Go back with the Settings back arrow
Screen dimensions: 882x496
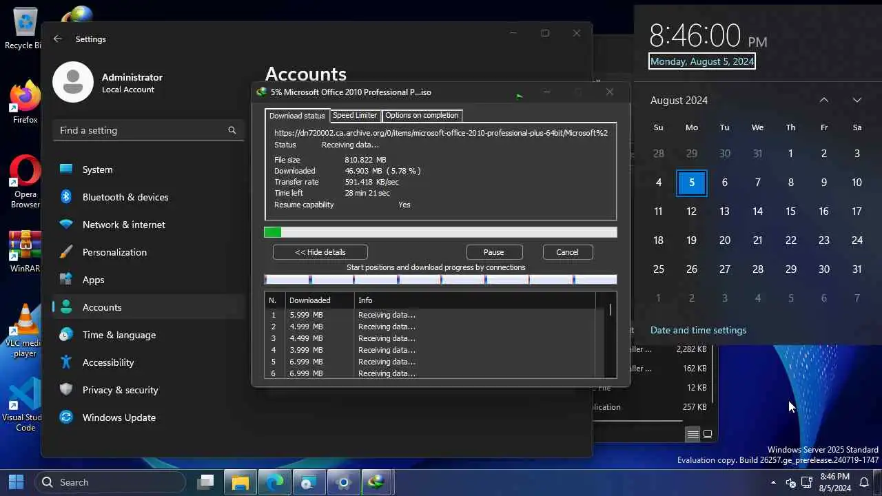[58, 39]
